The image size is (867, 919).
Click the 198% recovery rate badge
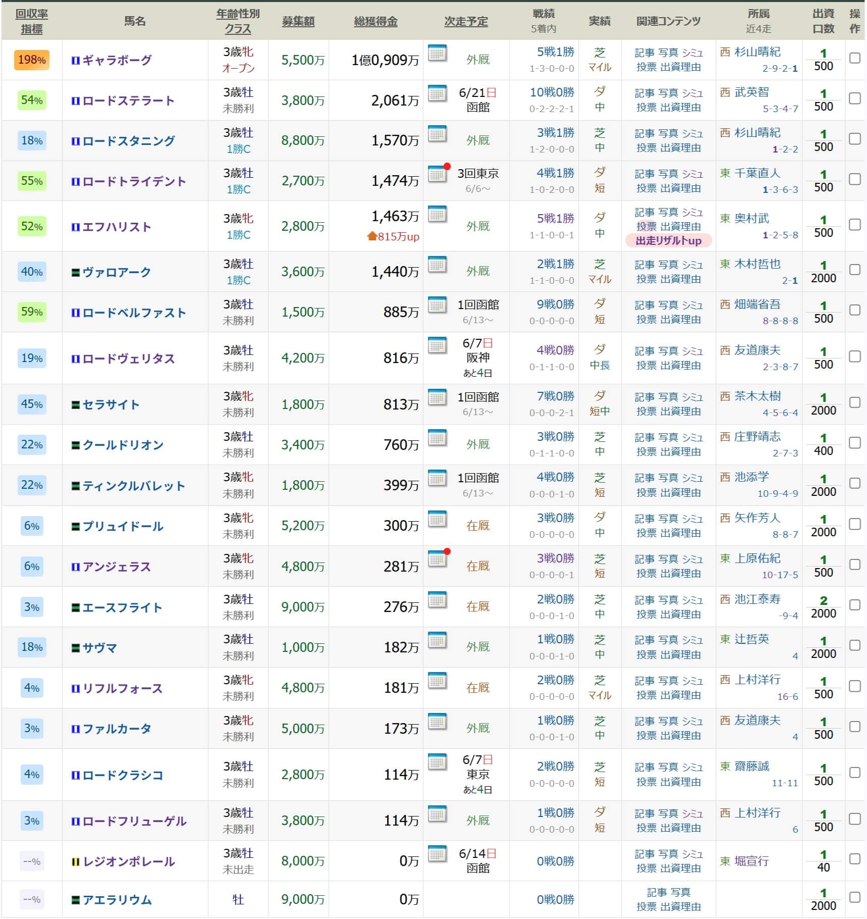[32, 60]
